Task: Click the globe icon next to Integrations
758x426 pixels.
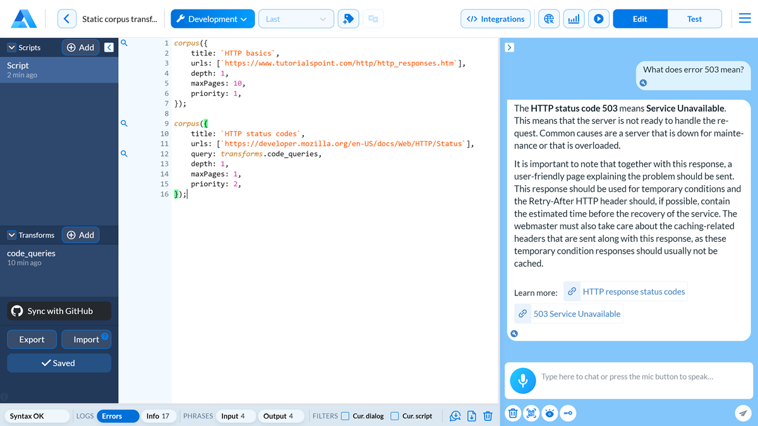Action: 548,18
